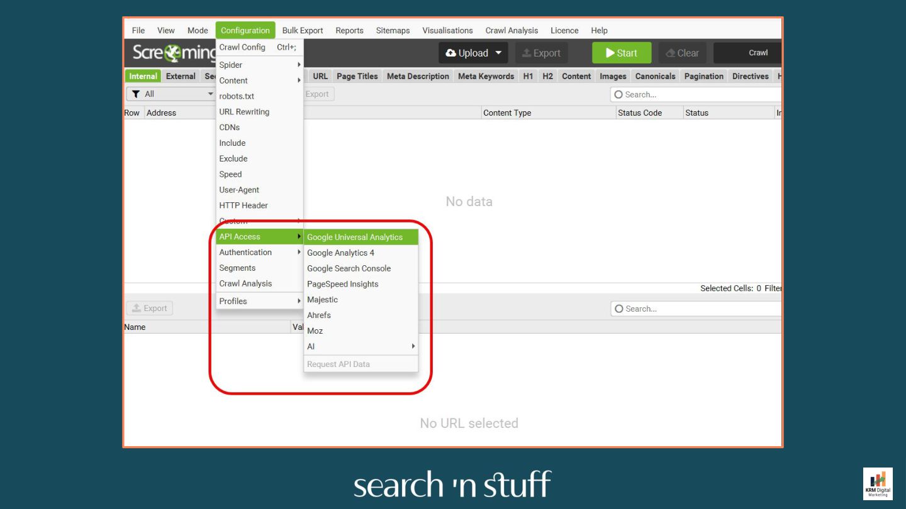Open User-Agent configuration

click(x=259, y=190)
